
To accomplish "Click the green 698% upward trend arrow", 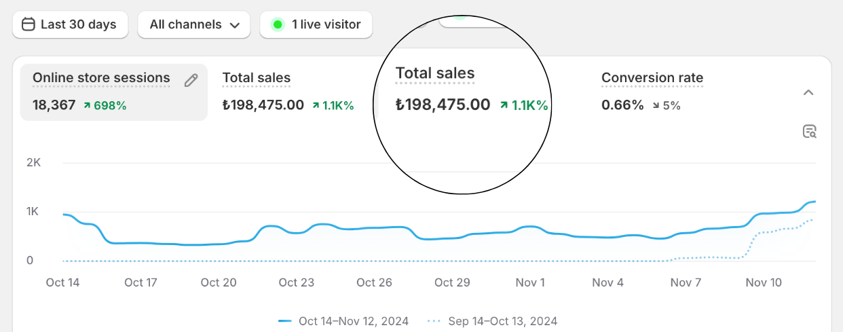I will point(87,106).
